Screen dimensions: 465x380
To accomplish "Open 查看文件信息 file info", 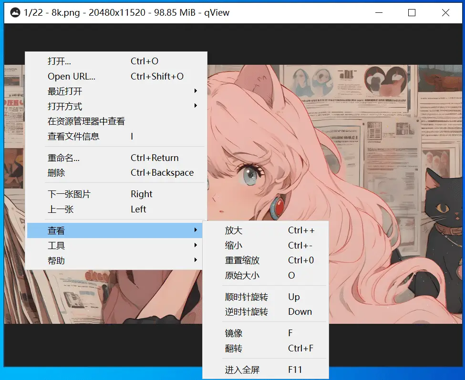I will tap(73, 137).
